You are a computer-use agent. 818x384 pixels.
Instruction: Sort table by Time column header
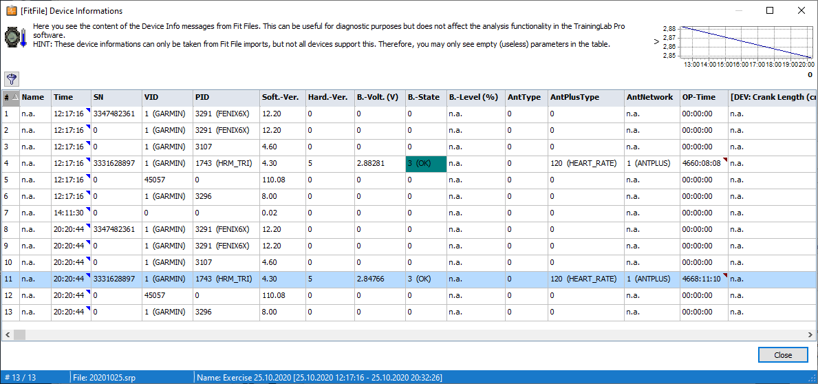[63, 97]
